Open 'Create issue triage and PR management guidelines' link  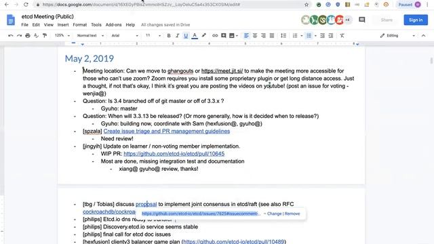point(167,131)
